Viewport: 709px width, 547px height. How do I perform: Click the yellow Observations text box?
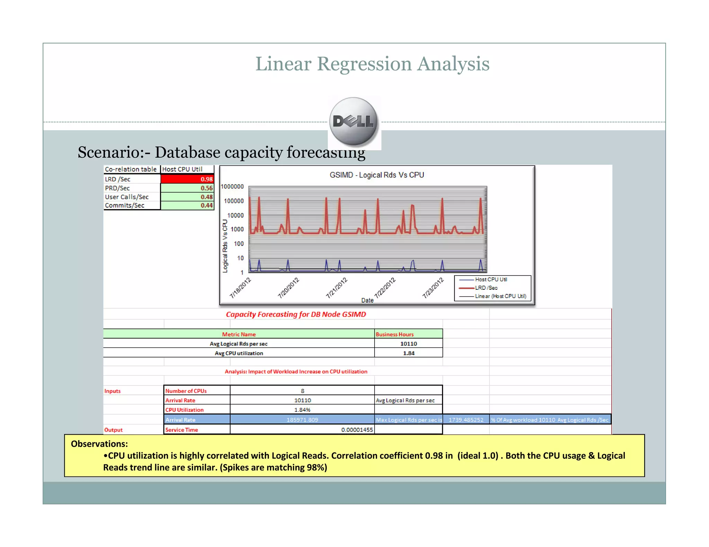click(354, 456)
